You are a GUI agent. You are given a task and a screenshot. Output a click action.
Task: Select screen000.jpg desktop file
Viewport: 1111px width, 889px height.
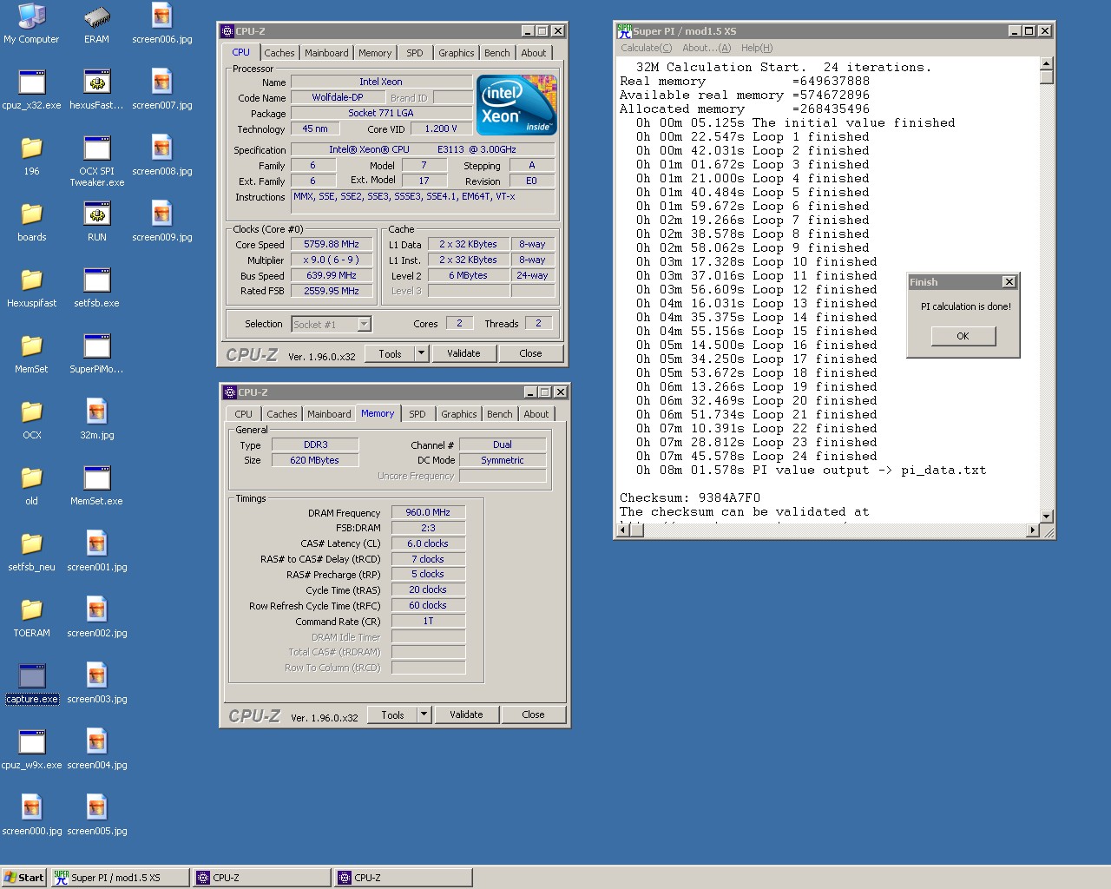[31, 815]
